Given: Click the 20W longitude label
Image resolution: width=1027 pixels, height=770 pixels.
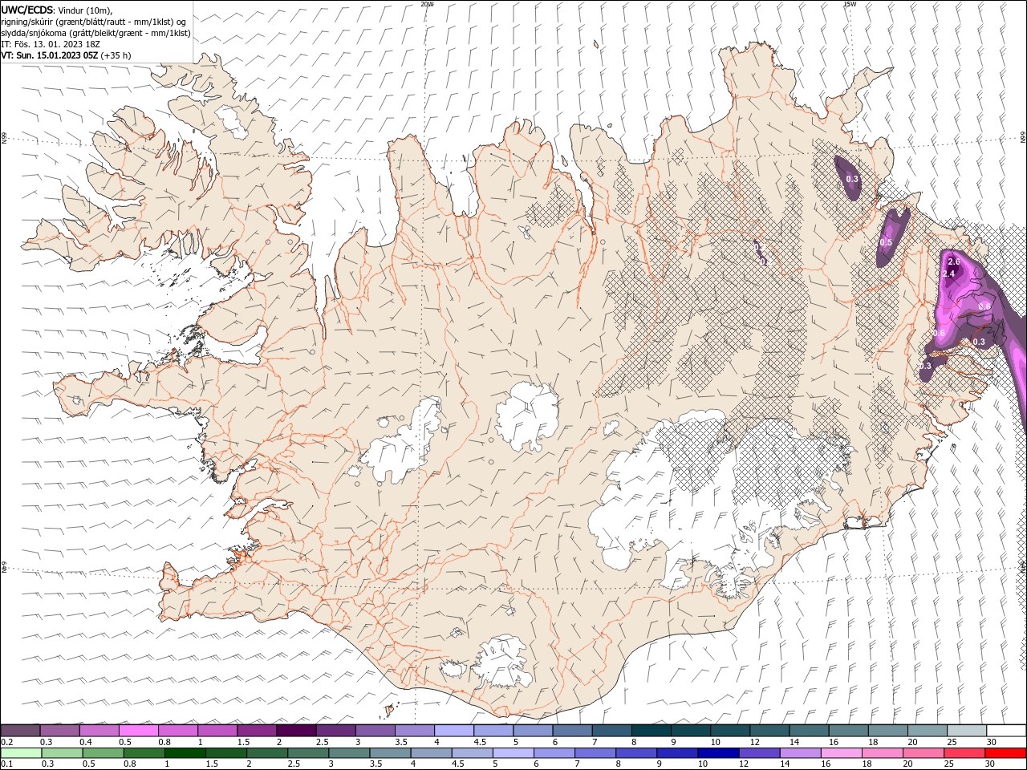Looking at the screenshot, I should click(x=427, y=4).
